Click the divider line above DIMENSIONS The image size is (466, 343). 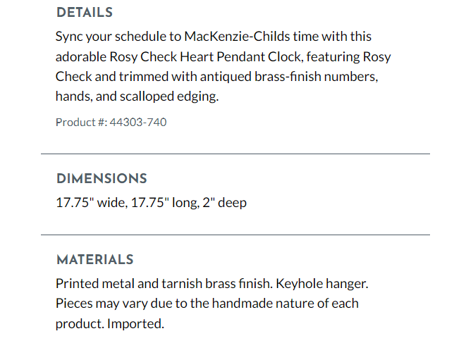[x=235, y=154]
